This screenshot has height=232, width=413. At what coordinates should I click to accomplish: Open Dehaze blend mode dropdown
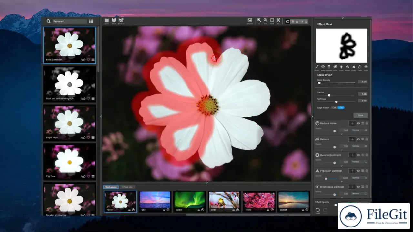(x=359, y=146)
